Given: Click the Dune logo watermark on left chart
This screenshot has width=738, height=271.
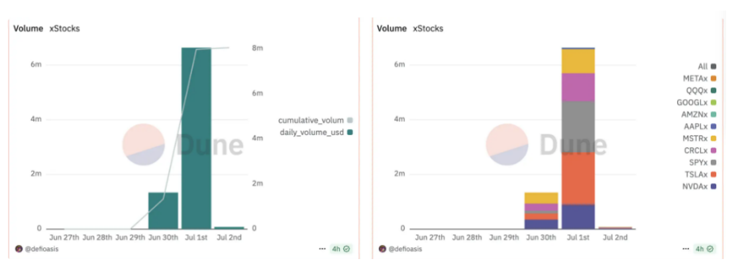Looking at the screenshot, I should tap(144, 145).
